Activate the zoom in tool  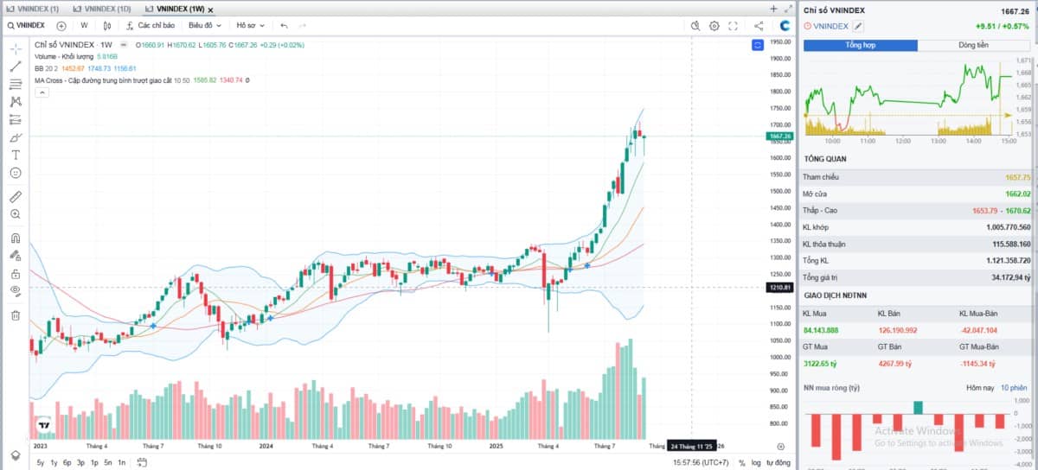[16, 214]
